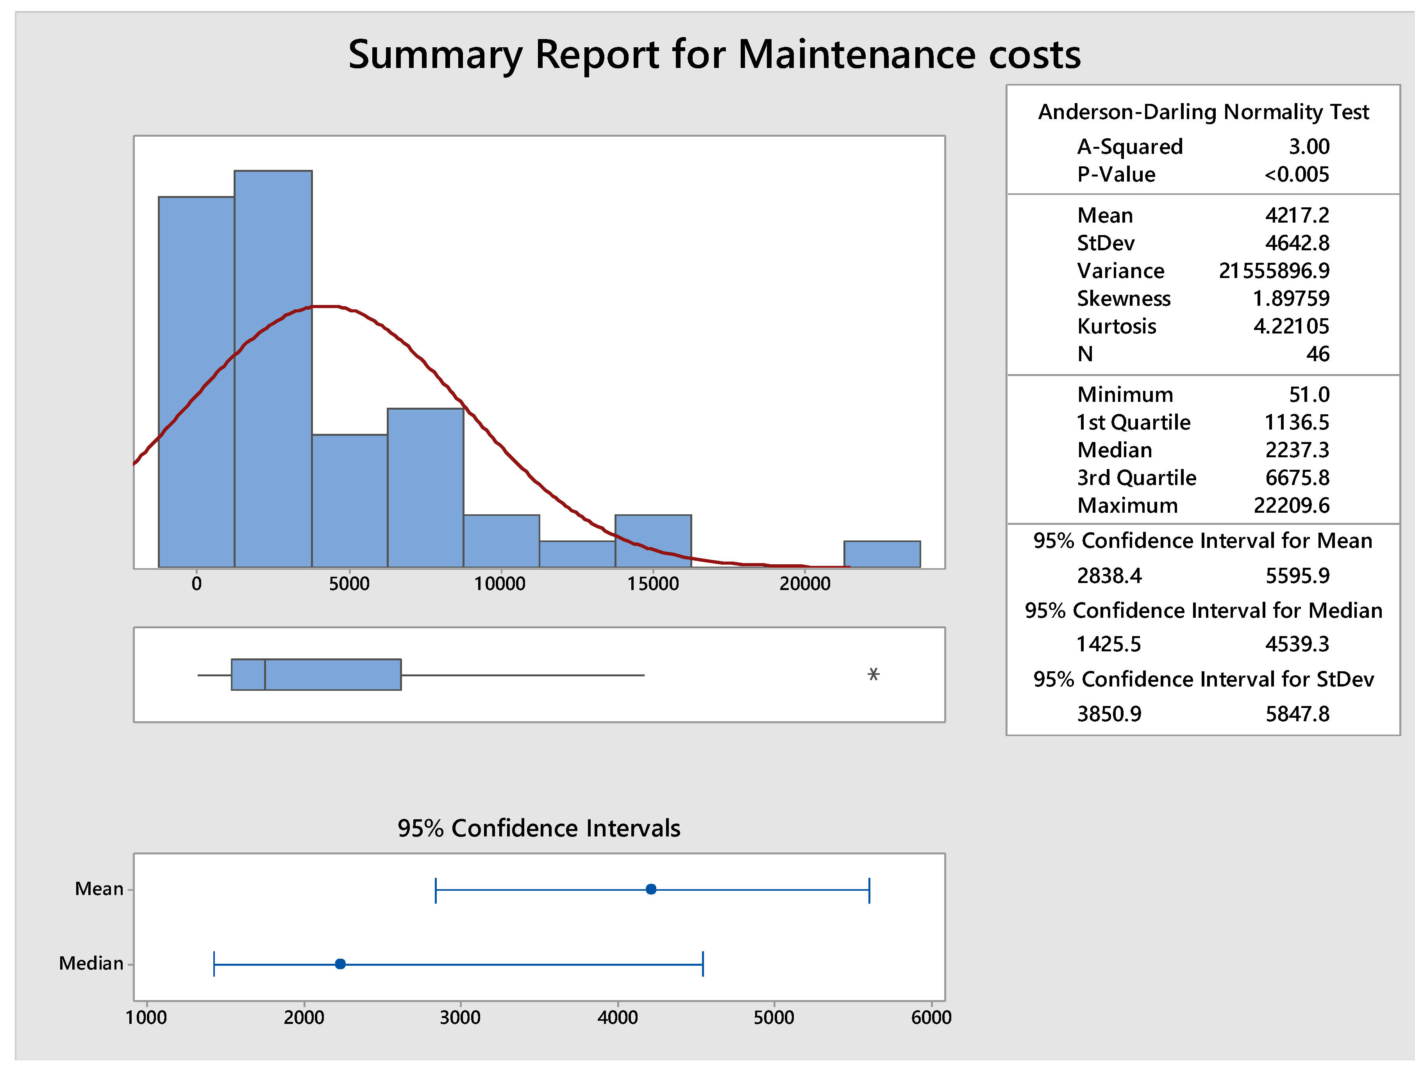Click the boxplot interquartile box
The width and height of the screenshot is (1422, 1077).
316,674
